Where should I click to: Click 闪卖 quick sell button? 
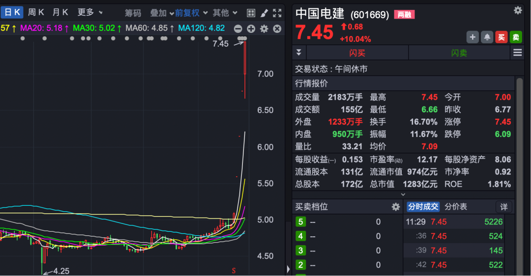(459, 53)
